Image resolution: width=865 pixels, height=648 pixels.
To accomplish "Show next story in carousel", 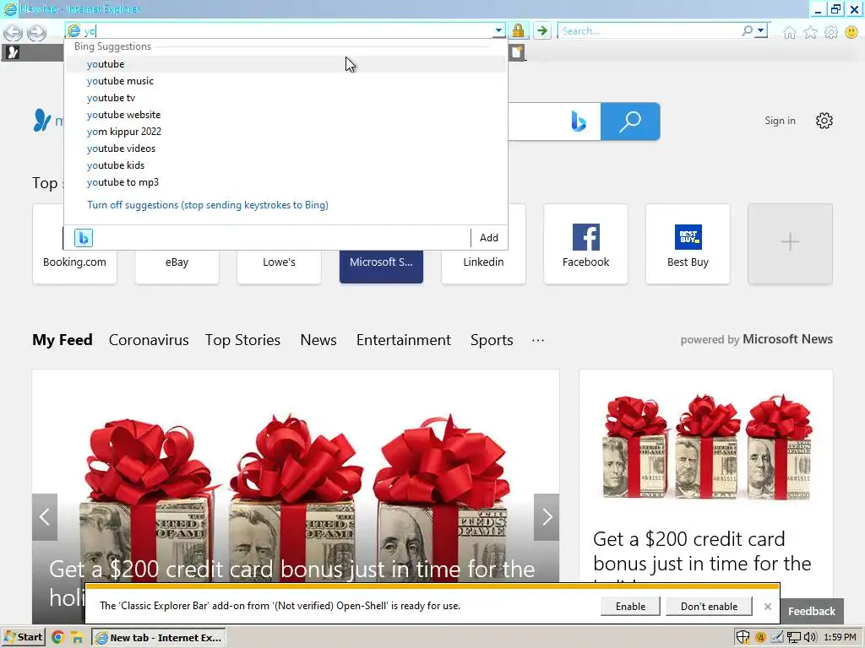I will (x=547, y=517).
